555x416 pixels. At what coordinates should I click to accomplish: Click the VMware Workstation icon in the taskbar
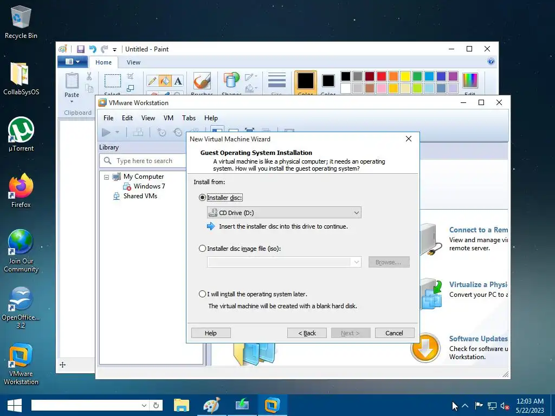(x=272, y=405)
